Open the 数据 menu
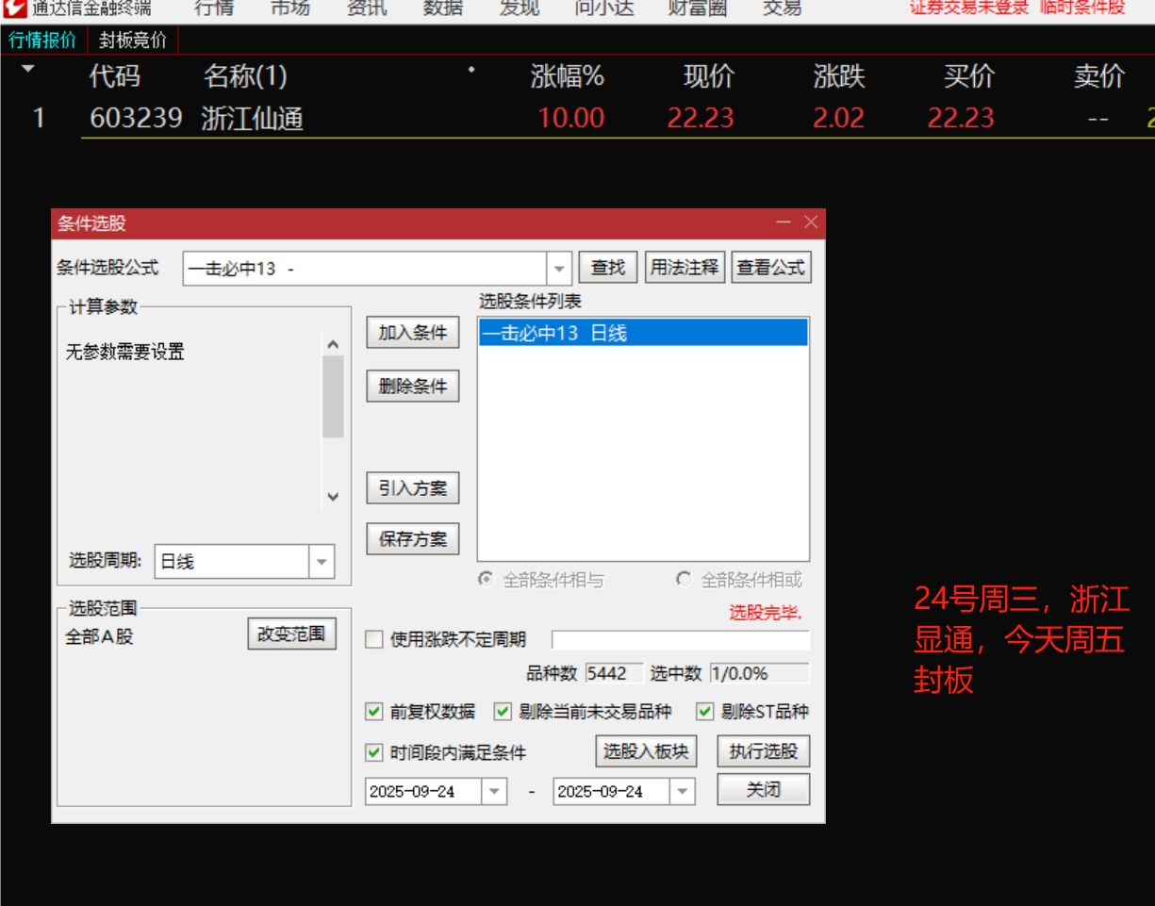 coord(442,8)
